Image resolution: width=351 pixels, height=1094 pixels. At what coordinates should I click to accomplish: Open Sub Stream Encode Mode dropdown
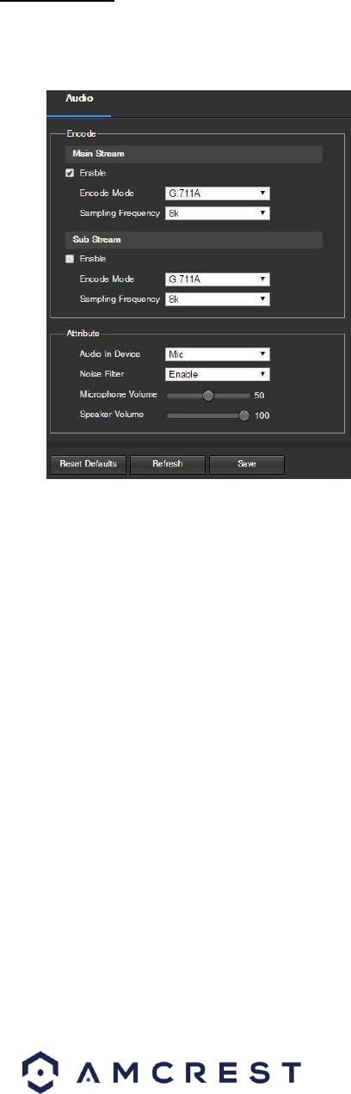click(x=218, y=280)
